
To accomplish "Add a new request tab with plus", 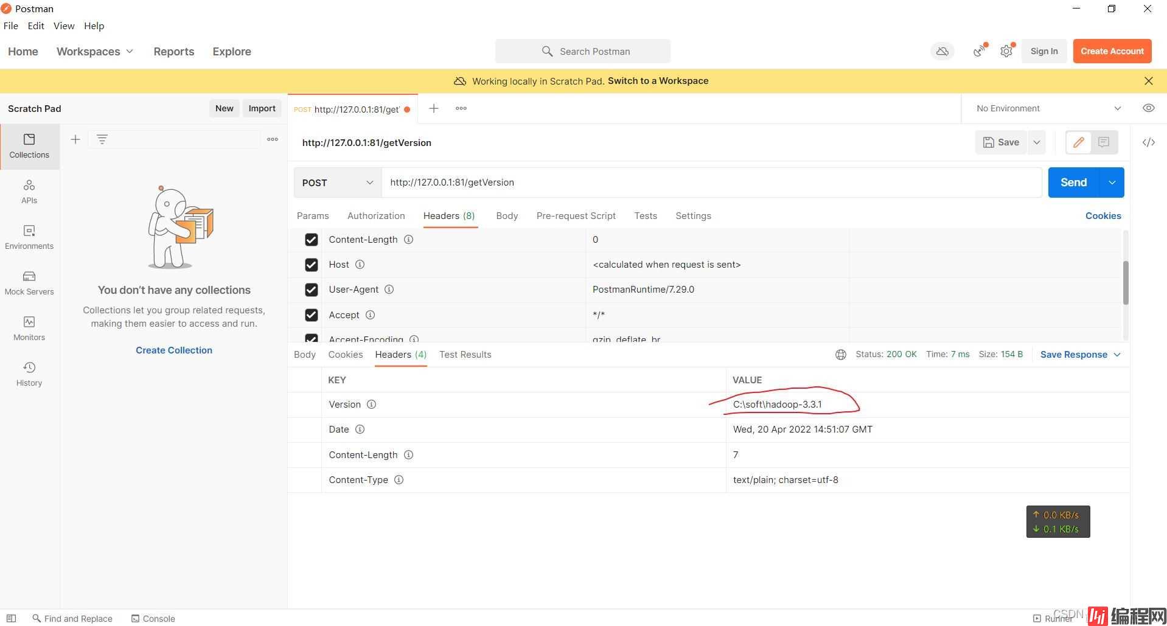I will point(434,108).
